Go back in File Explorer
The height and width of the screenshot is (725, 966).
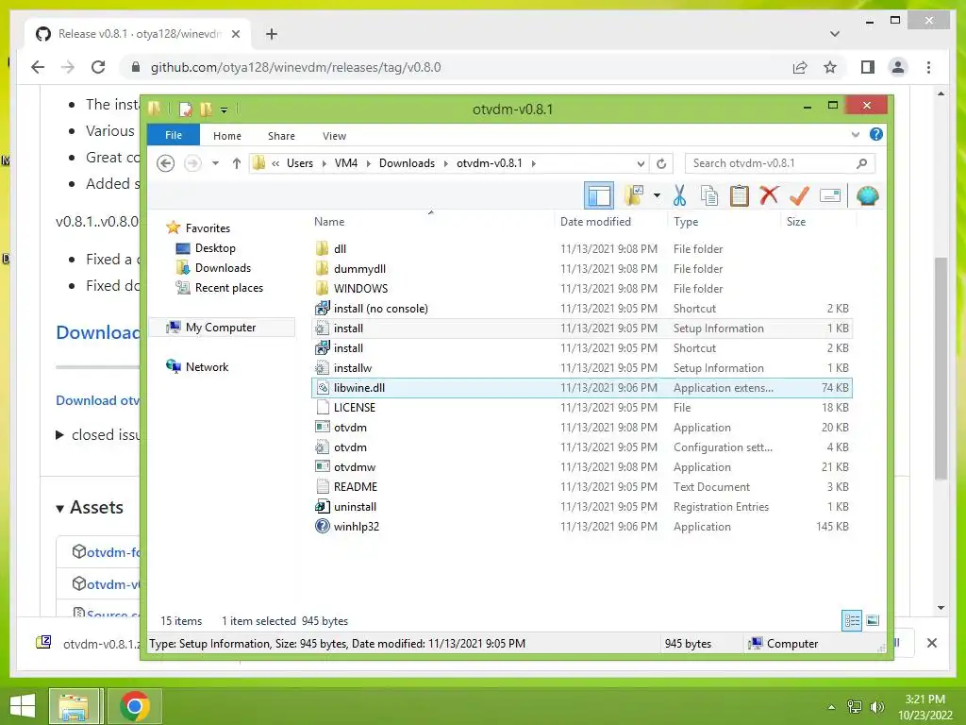pyautogui.click(x=165, y=163)
